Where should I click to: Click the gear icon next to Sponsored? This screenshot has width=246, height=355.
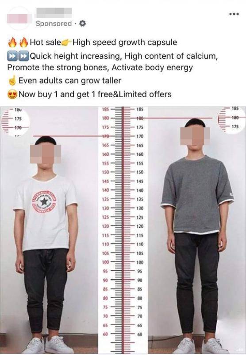(x=83, y=24)
